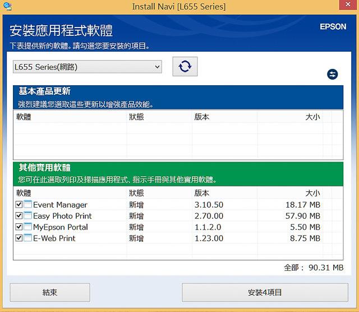Uncheck the Event Manager checkbox
This screenshot has height=312, width=359.
click(x=19, y=204)
